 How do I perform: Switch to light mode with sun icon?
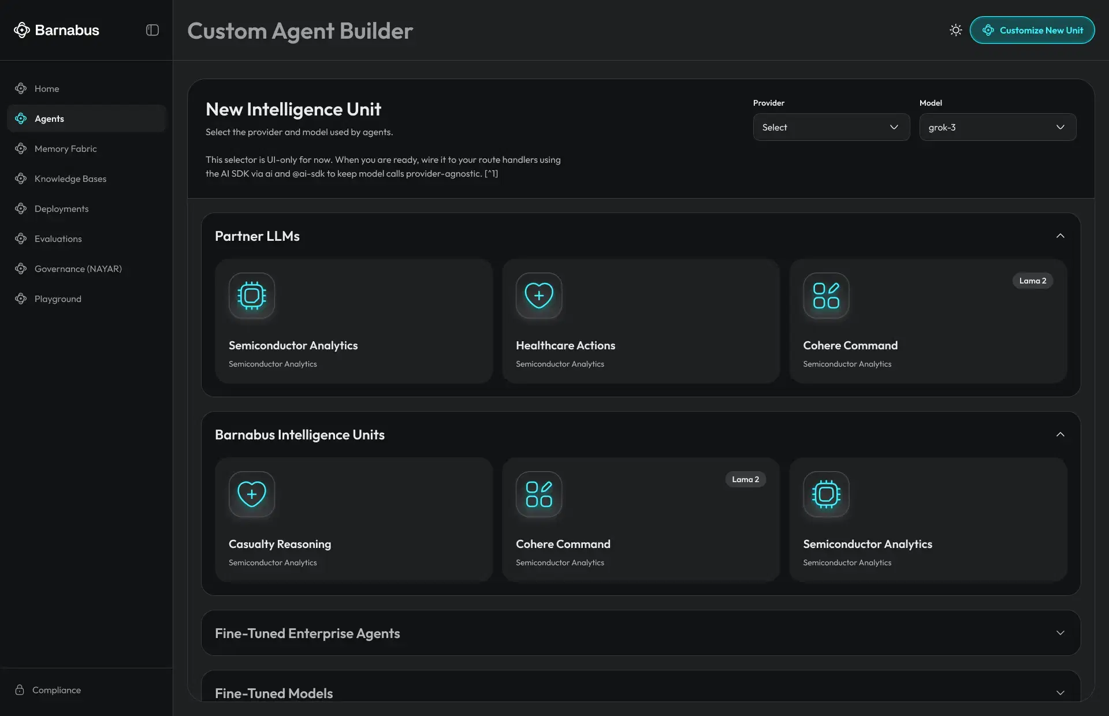[x=955, y=29]
